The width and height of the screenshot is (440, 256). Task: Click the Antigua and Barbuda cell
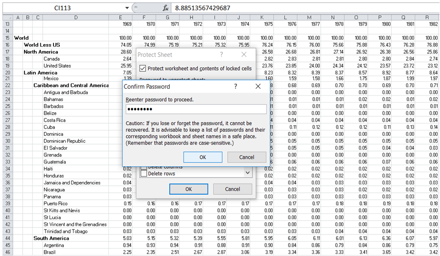(x=66, y=92)
